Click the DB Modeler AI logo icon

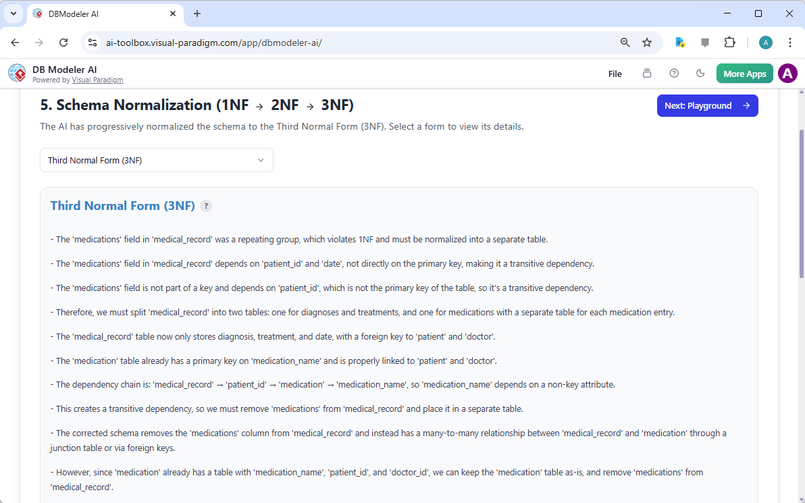17,74
